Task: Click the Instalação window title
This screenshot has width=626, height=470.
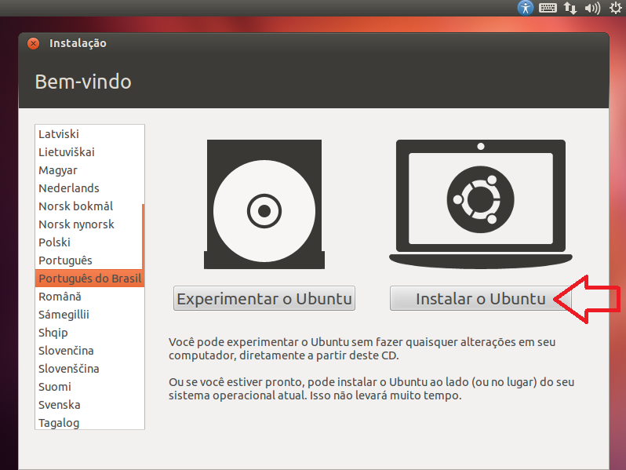Action: [78, 43]
